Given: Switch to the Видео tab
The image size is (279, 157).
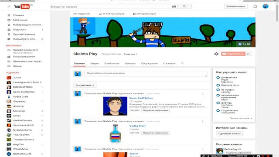Looking at the screenshot, I should (95, 63).
